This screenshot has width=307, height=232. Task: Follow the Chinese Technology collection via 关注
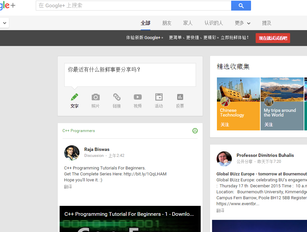pos(225,125)
